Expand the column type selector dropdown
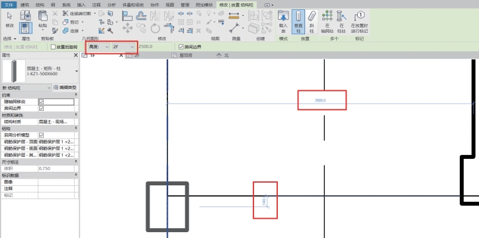 (76, 71)
